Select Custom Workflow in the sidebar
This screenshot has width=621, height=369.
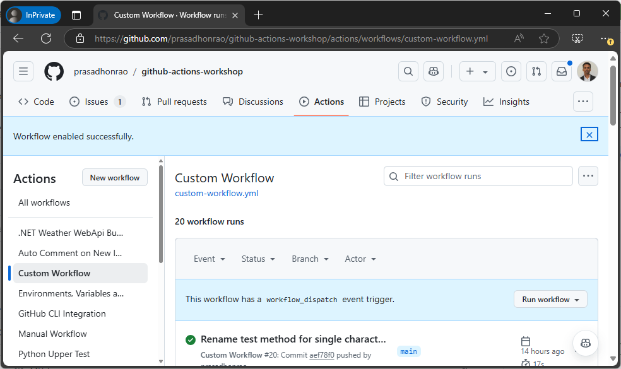(x=80, y=273)
